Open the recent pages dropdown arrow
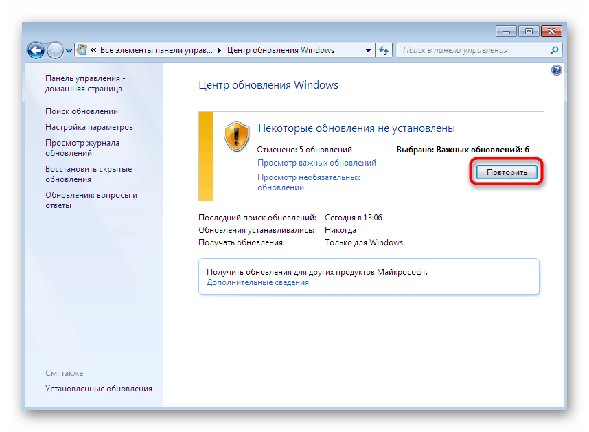The image size is (589, 432). pos(69,51)
